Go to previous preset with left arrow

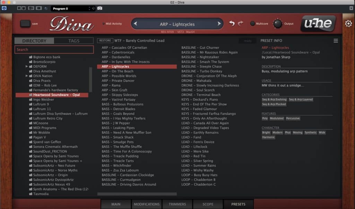pyautogui.click(x=136, y=24)
